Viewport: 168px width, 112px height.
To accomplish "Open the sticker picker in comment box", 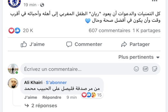I will [x=155, y=69].
